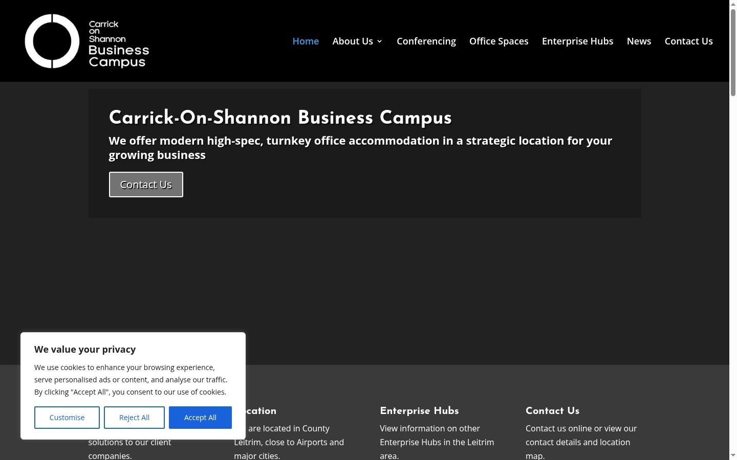Click the 'We use cookies to enhance' paragraph
The height and width of the screenshot is (460, 737).
tap(131, 380)
